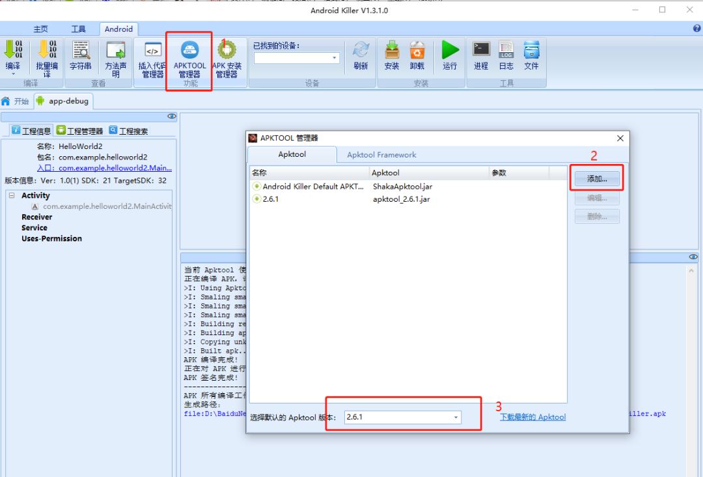This screenshot has width=703, height=477.
Task: Select the Apktool tab in the dialog
Action: [292, 154]
